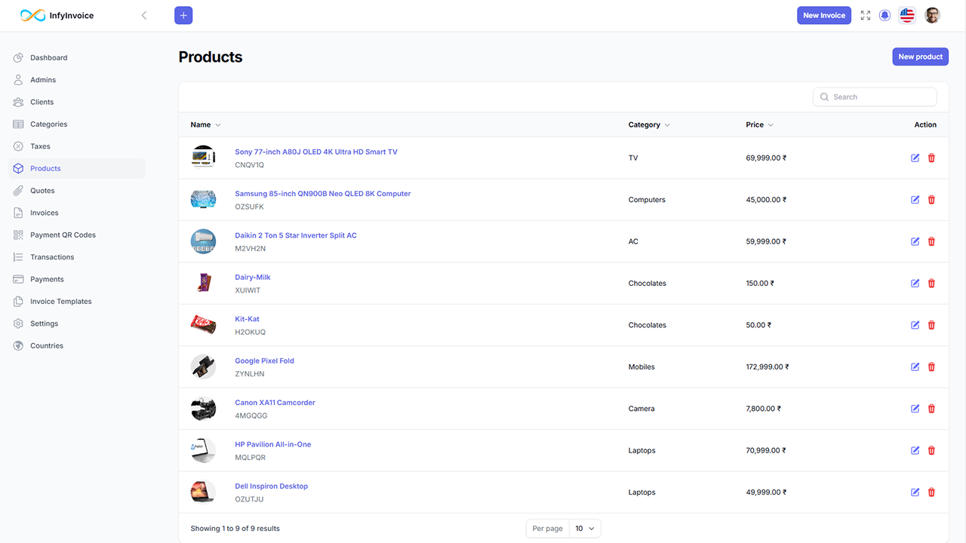Click inside the Search field
Image resolution: width=966 pixels, height=543 pixels.
(x=875, y=97)
